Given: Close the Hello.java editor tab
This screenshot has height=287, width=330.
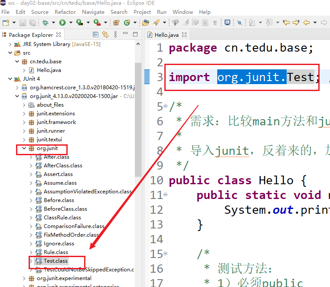Looking at the screenshot, I should pos(184,35).
